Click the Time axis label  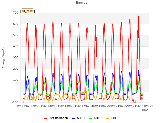coord(145,110)
